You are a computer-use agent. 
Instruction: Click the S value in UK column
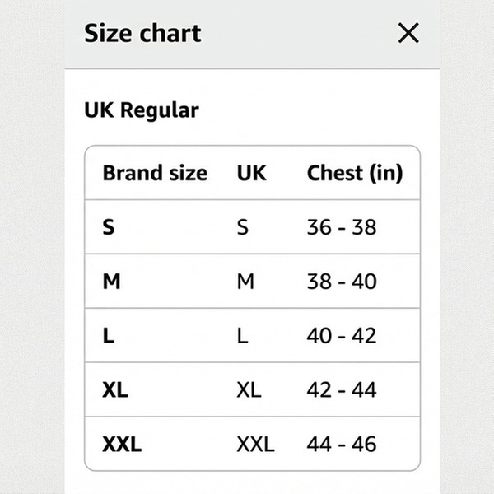point(242,227)
